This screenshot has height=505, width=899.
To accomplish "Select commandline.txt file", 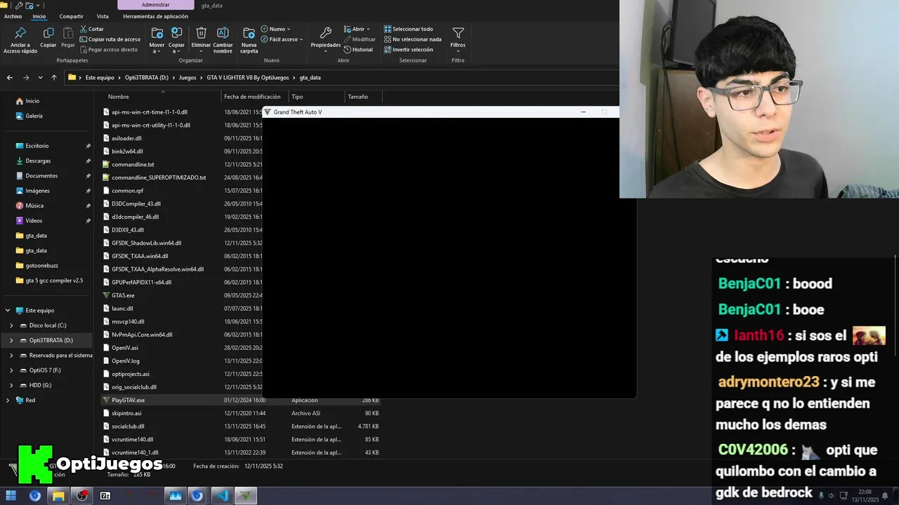I will coord(133,164).
